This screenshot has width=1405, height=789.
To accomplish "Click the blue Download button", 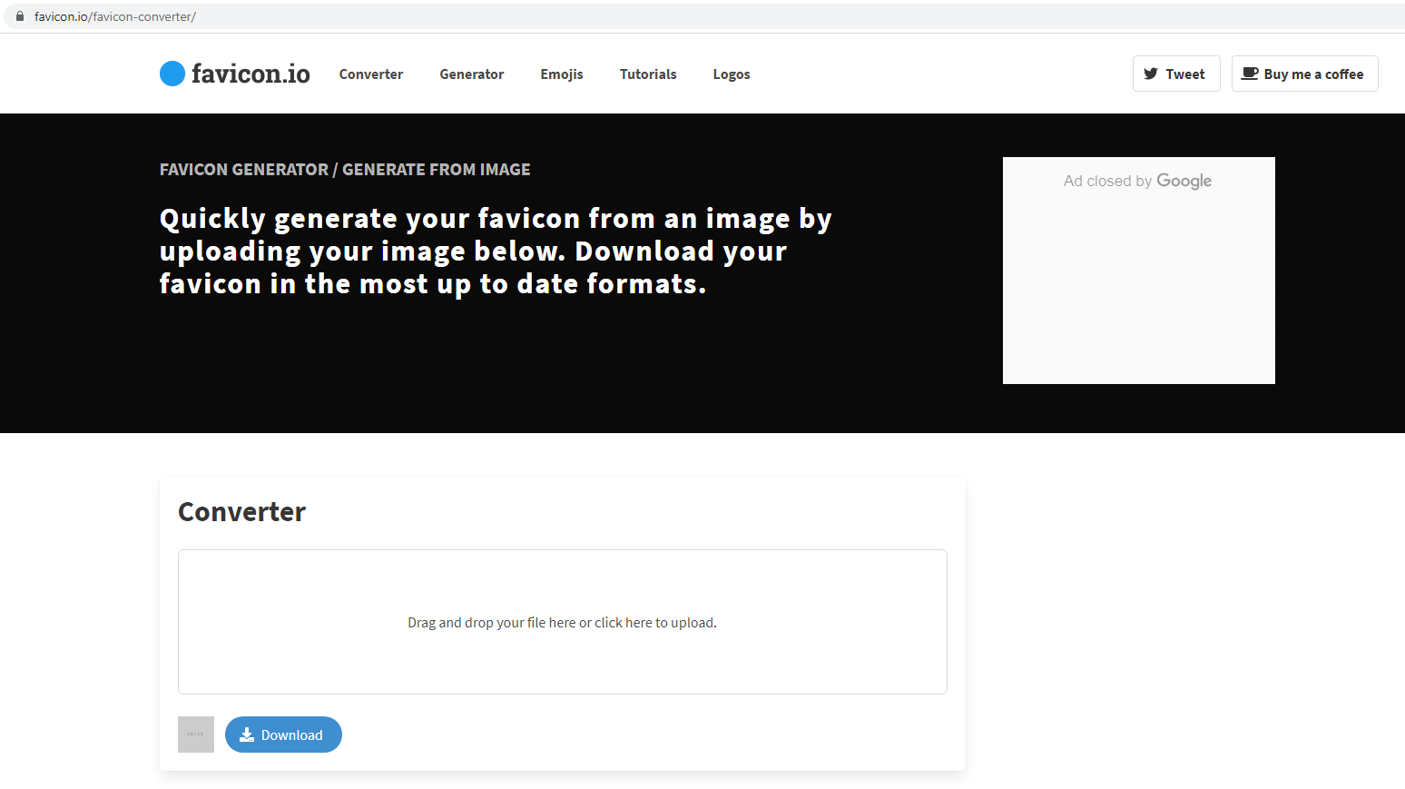I will 283,735.
